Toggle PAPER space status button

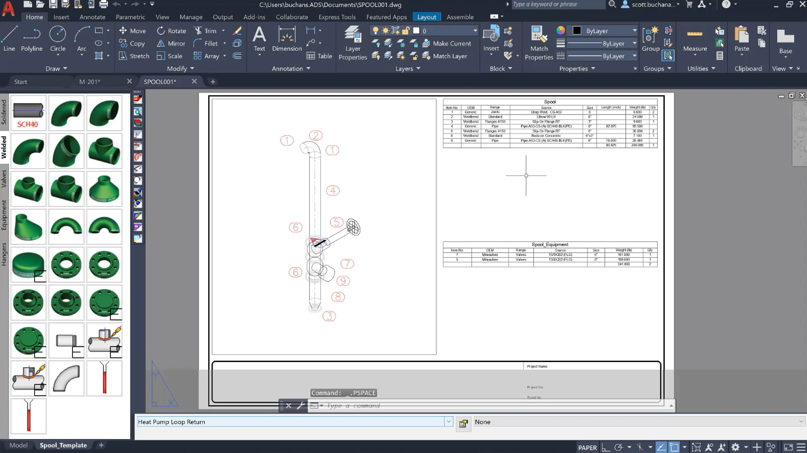[587, 448]
